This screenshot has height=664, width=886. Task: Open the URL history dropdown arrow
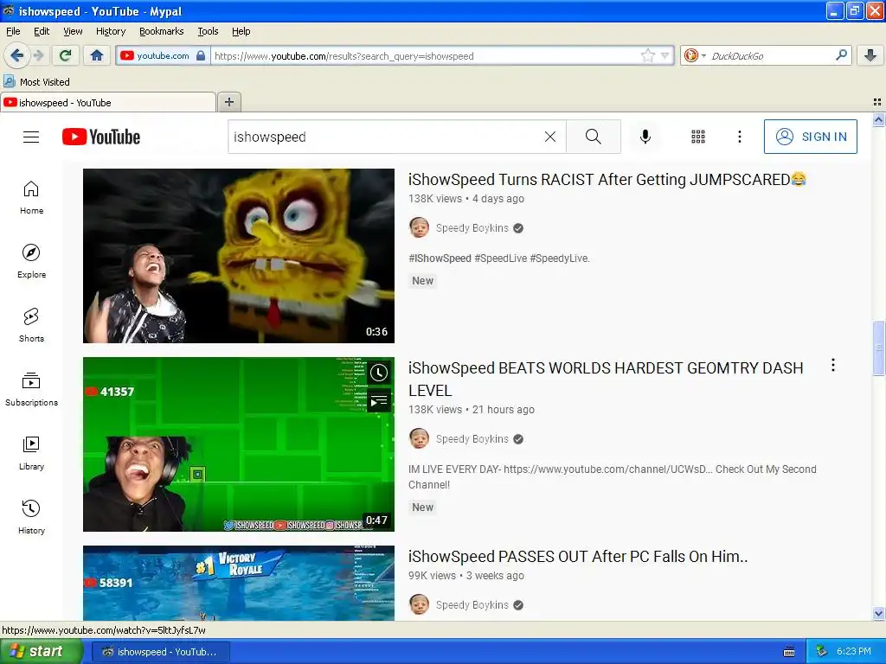[665, 55]
